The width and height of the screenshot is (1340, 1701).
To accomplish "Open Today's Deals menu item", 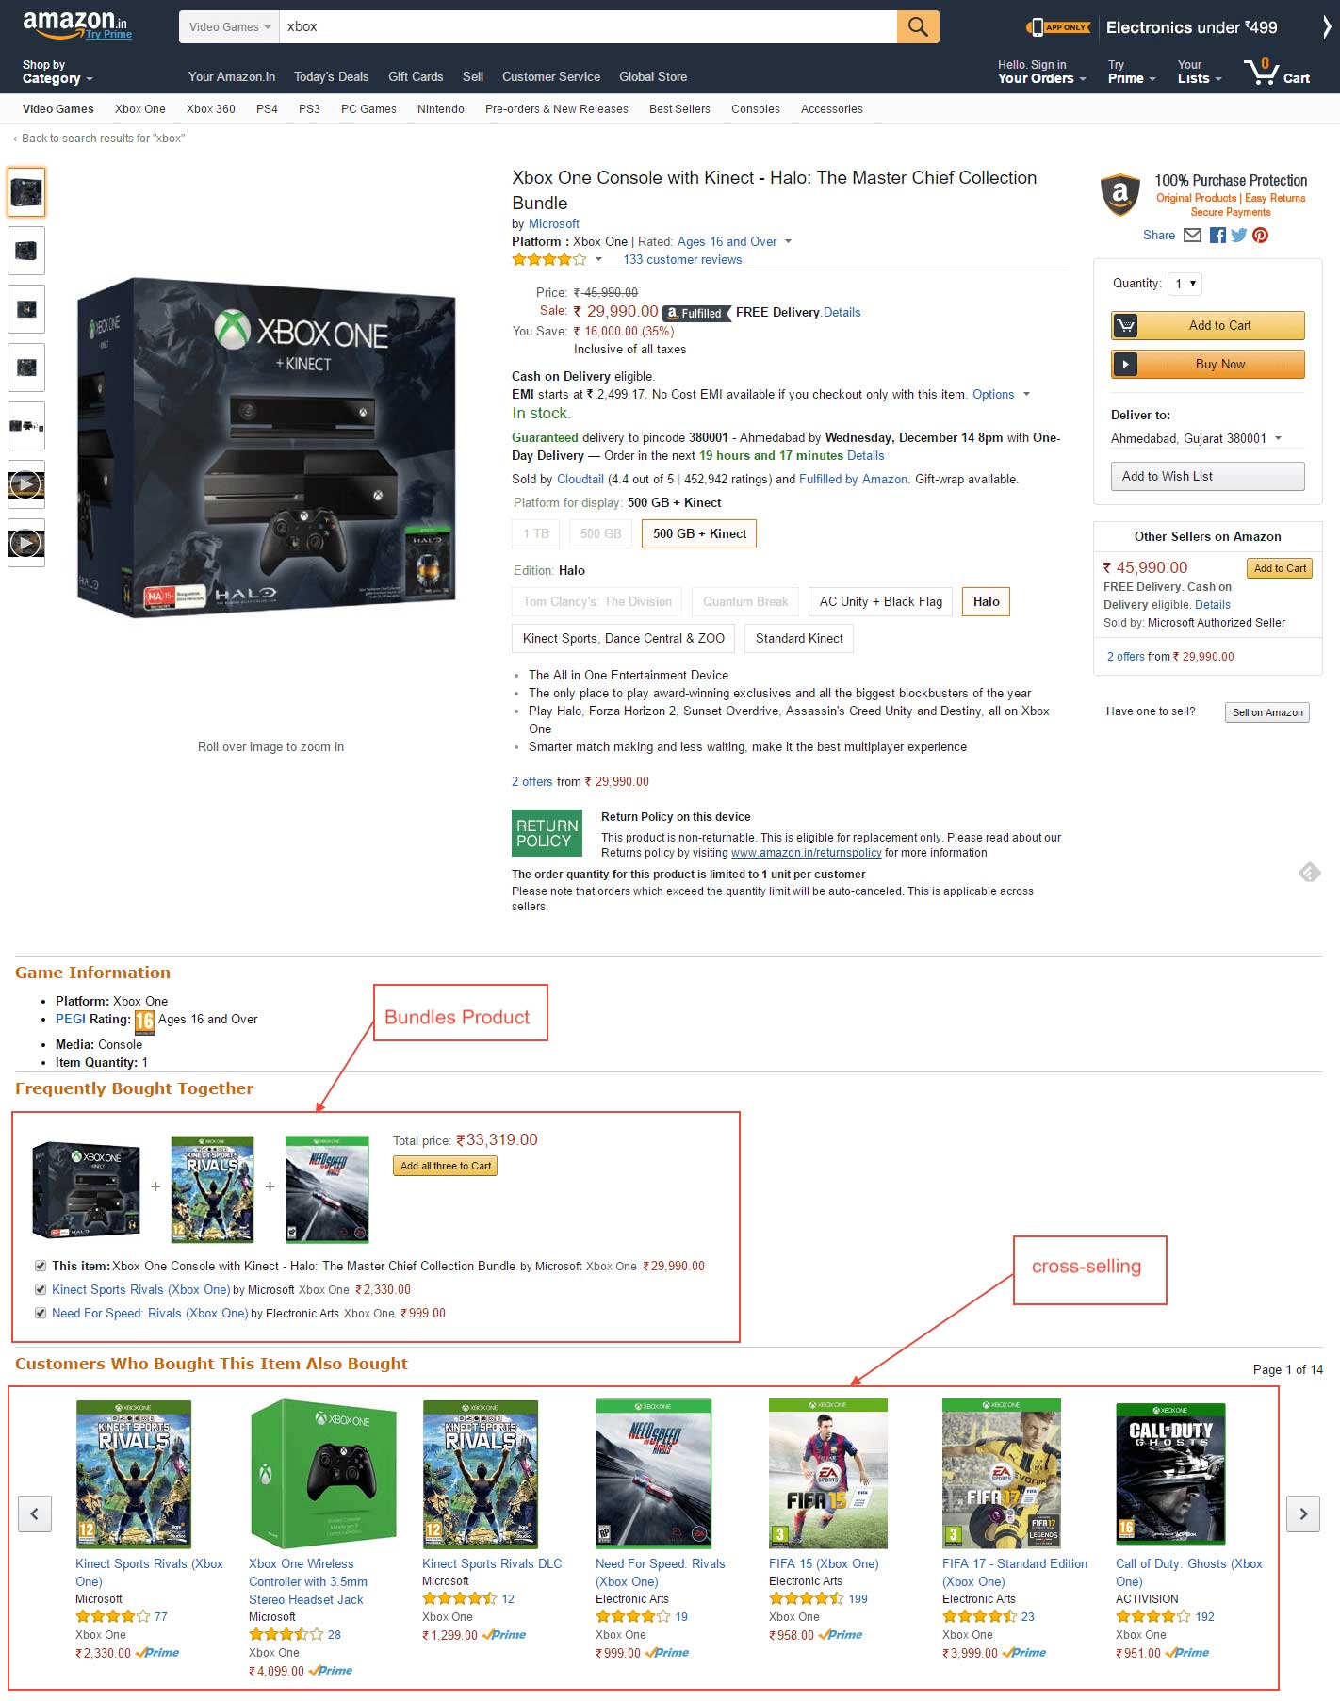I will [x=332, y=76].
